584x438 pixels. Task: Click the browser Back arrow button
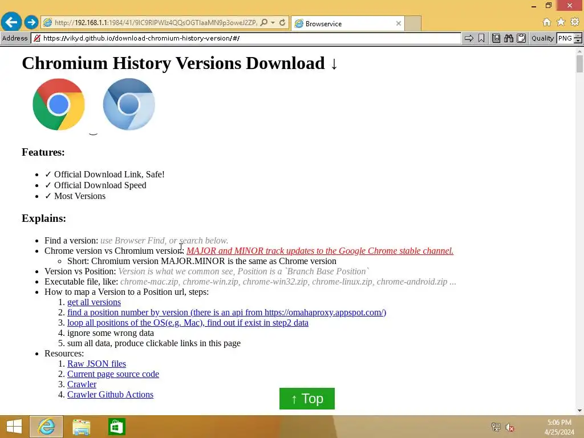pyautogui.click(x=11, y=22)
